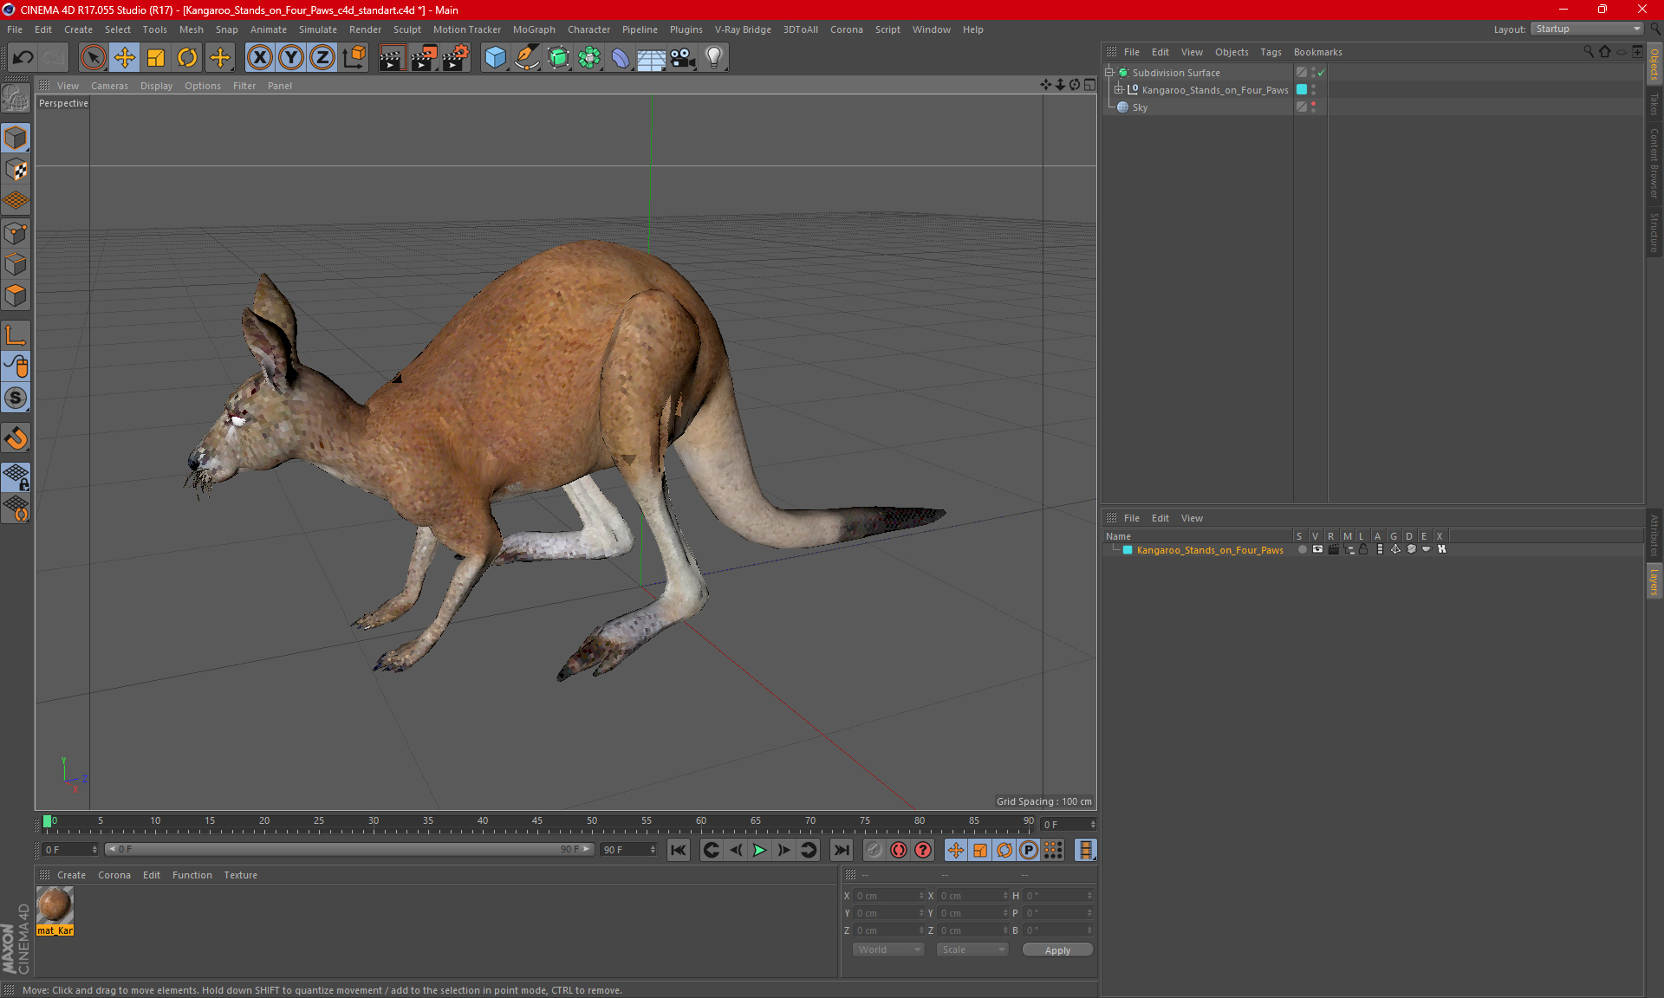This screenshot has width=1664, height=998.
Task: Go to start of animation
Action: [x=679, y=850]
